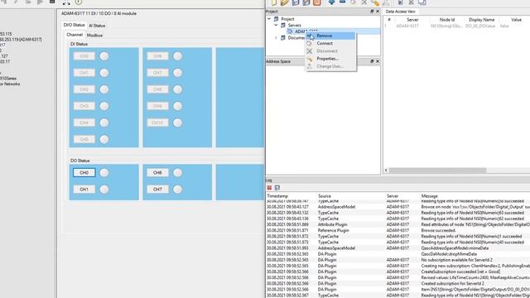This screenshot has width=530, height=298.
Task: Select Properties... from the context menu
Action: (330, 59)
